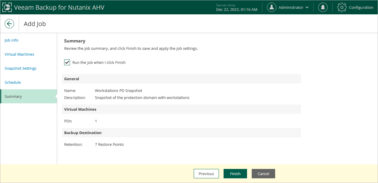Click the Veeam logo icon
Viewport: 378px width, 183px height.
point(7,7)
